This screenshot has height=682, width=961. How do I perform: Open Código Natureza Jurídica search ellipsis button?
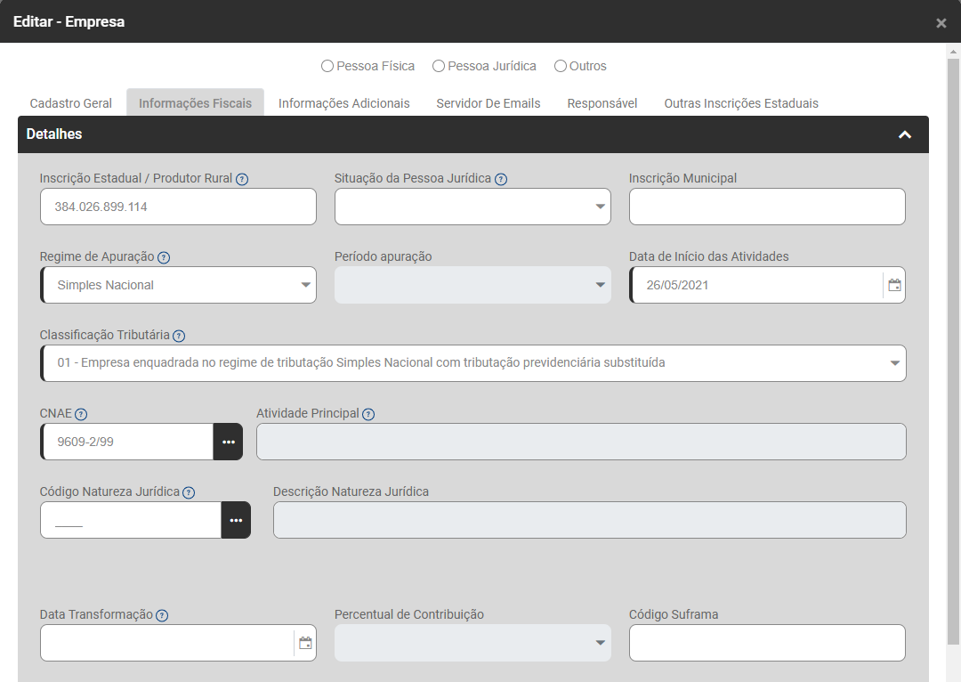[236, 520]
